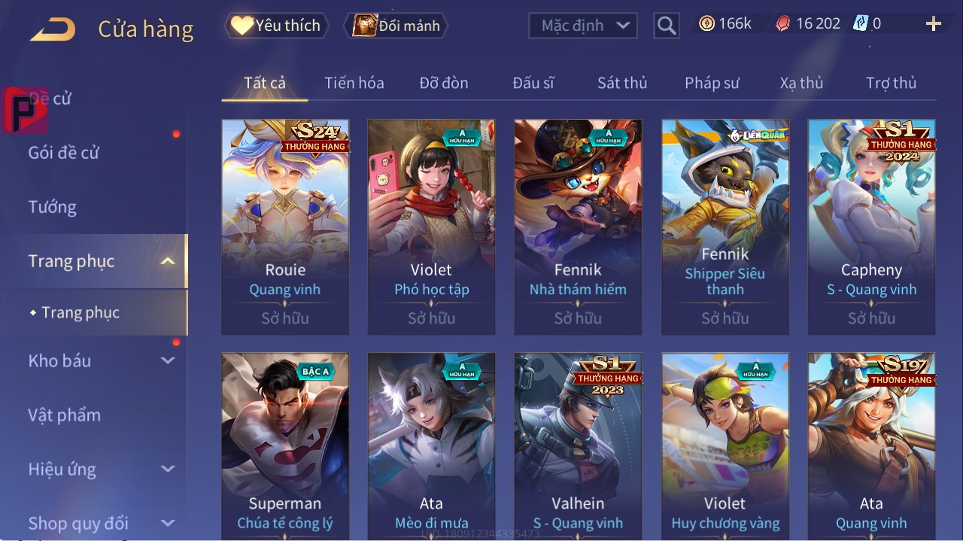Expand the Kho báu sidebar section
Image resolution: width=963 pixels, height=541 pixels.
(168, 360)
